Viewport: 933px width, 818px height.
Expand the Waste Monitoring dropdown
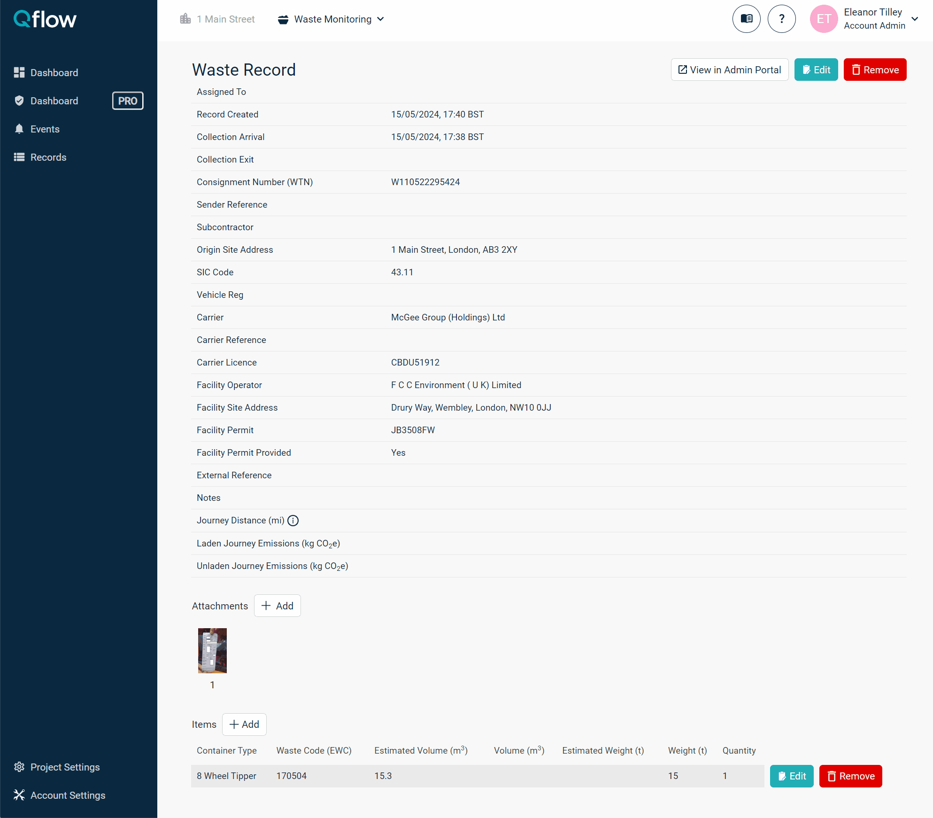click(381, 19)
